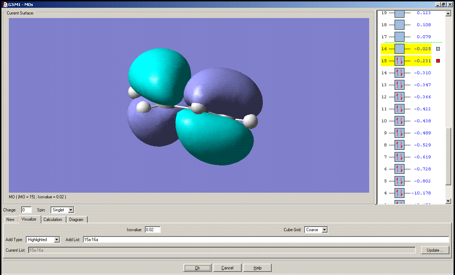Click the Isovalue input field

click(x=152, y=230)
